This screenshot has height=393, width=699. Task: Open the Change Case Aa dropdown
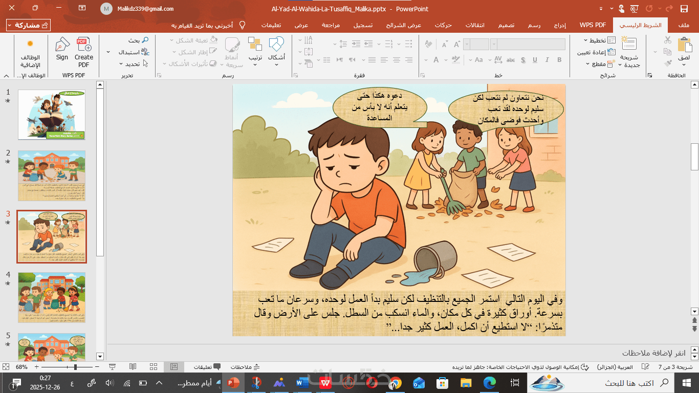477,60
